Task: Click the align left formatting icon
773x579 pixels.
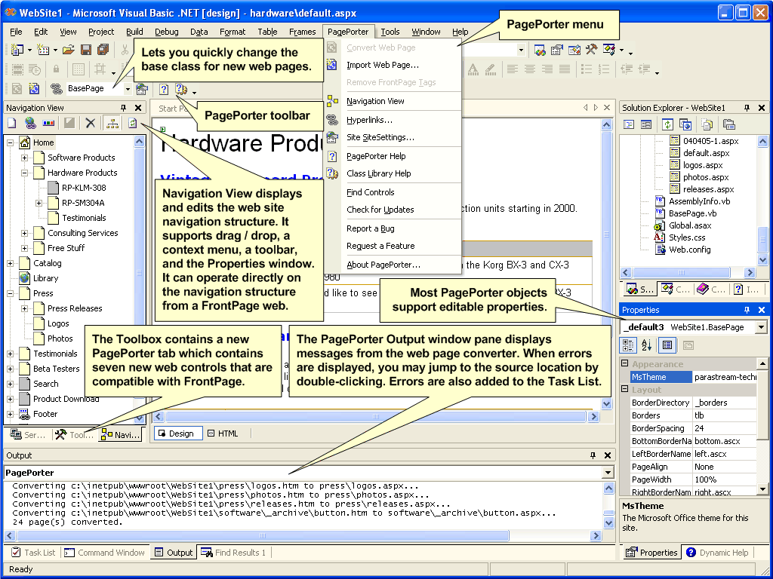Action: 513,69
